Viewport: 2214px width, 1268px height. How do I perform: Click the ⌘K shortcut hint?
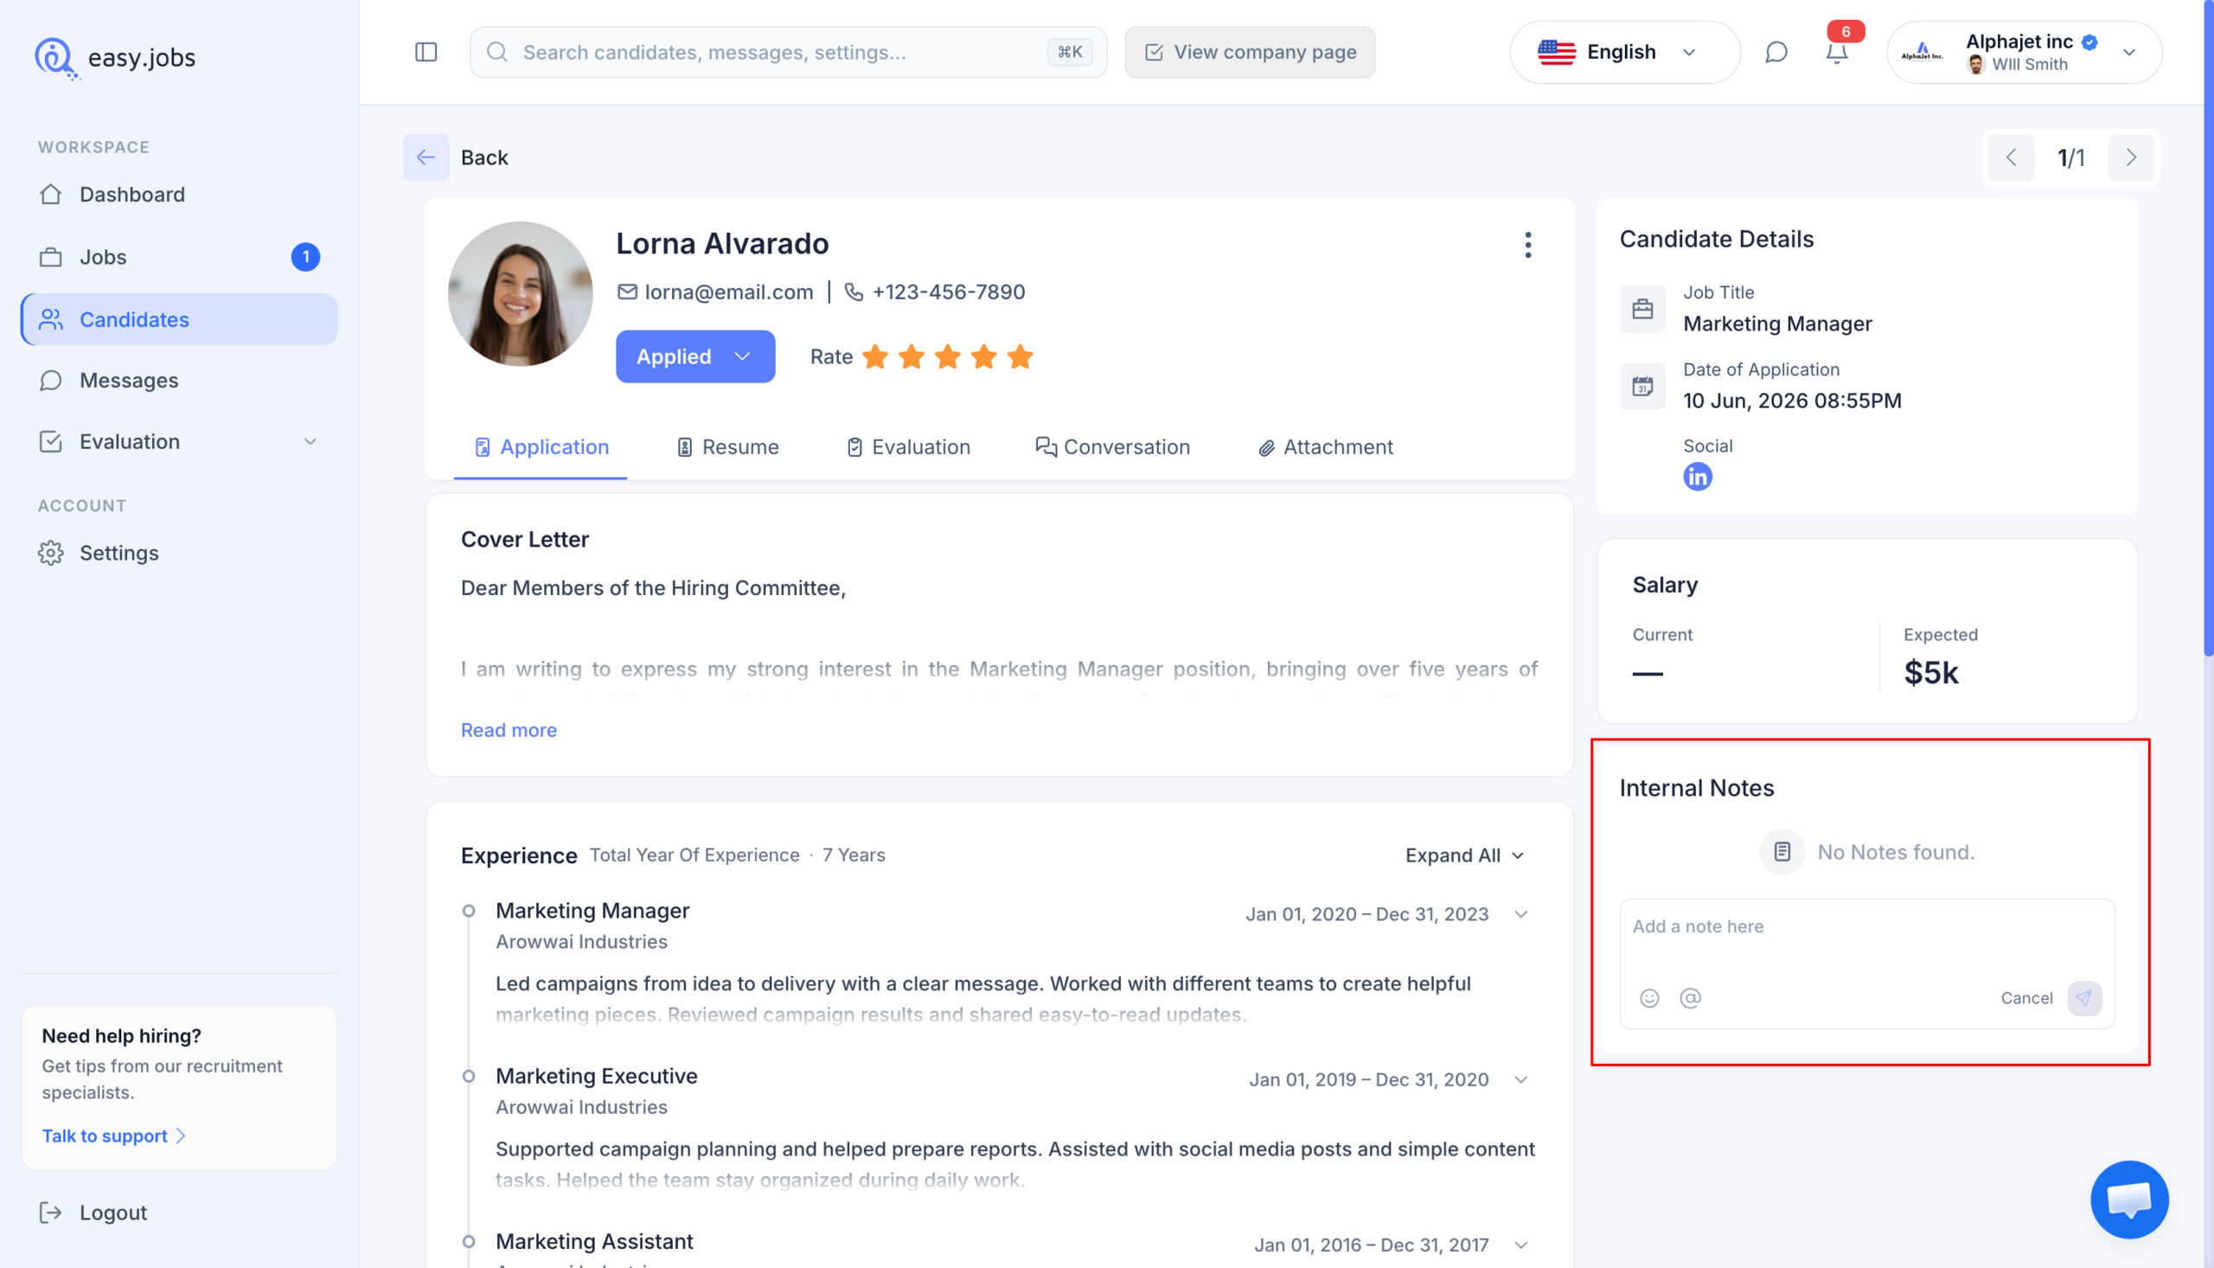click(x=1069, y=52)
